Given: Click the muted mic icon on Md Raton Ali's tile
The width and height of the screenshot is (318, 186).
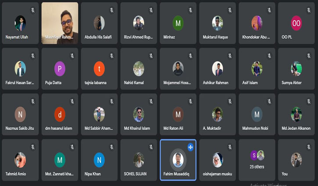Looking at the screenshot, I should pyautogui.click(x=190, y=102).
